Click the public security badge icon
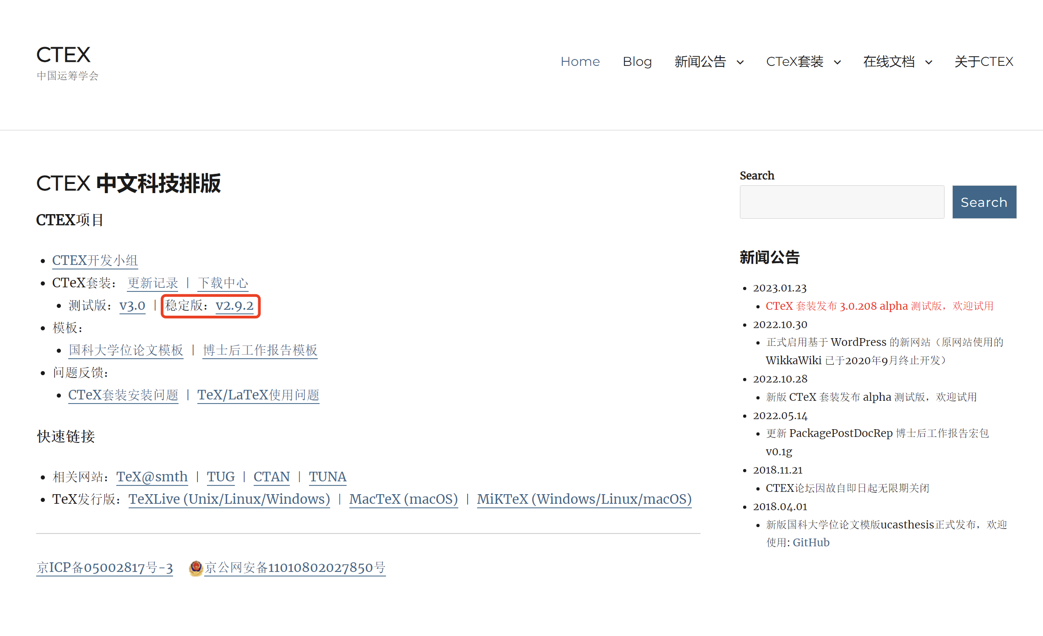 coord(196,567)
